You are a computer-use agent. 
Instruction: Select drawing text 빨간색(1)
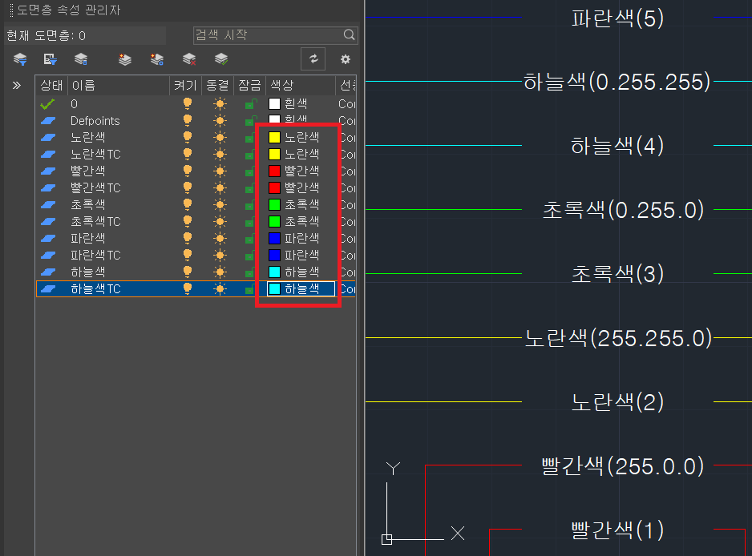(x=617, y=530)
